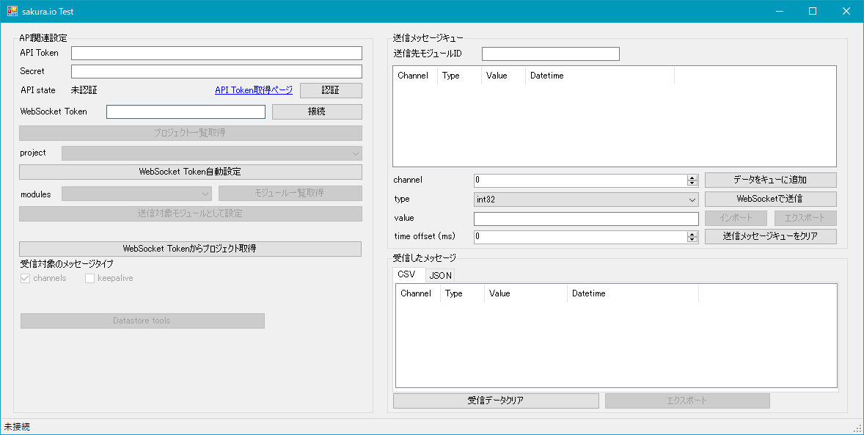
Task: Toggle the channels checkbox
Action: pyautogui.click(x=24, y=278)
